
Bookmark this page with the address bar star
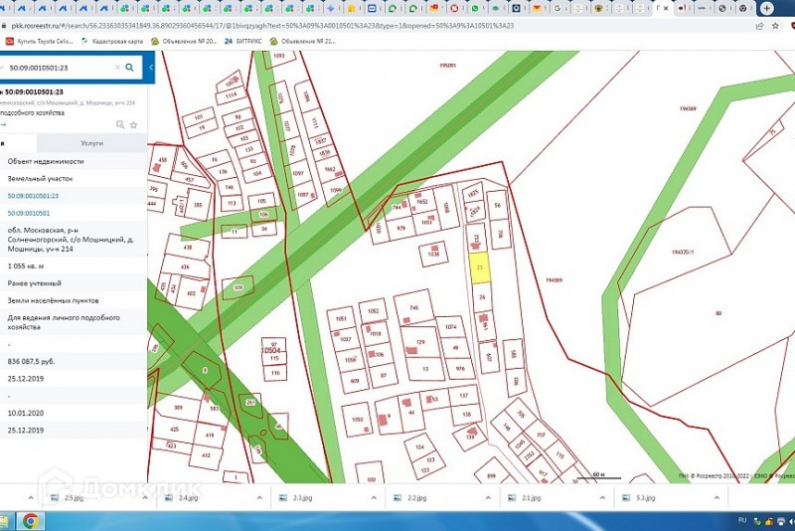[x=775, y=26]
